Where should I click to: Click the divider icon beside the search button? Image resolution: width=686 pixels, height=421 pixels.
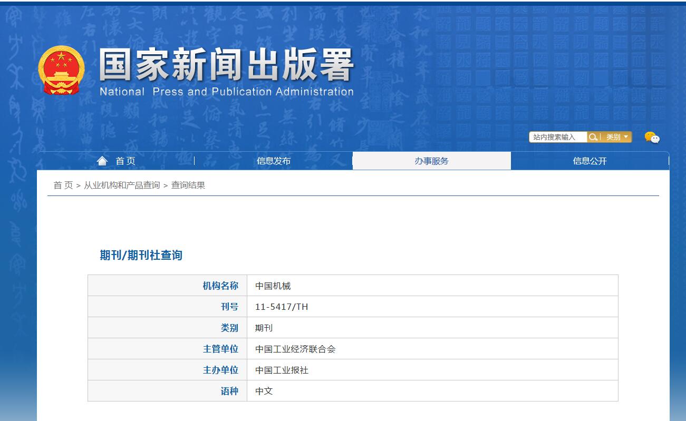coord(601,136)
